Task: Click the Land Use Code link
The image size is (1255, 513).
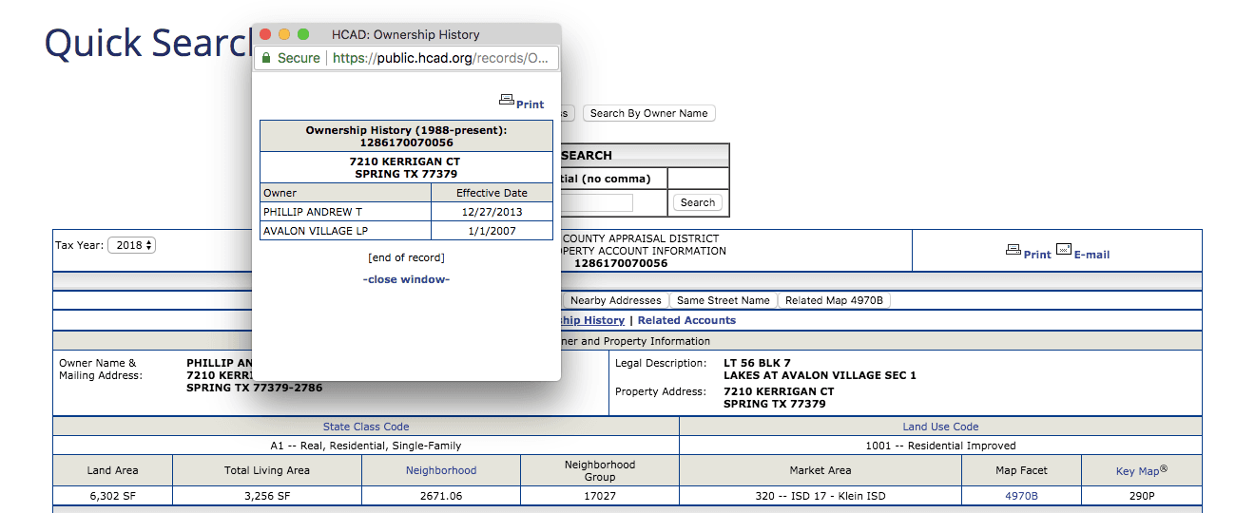Action: point(940,427)
